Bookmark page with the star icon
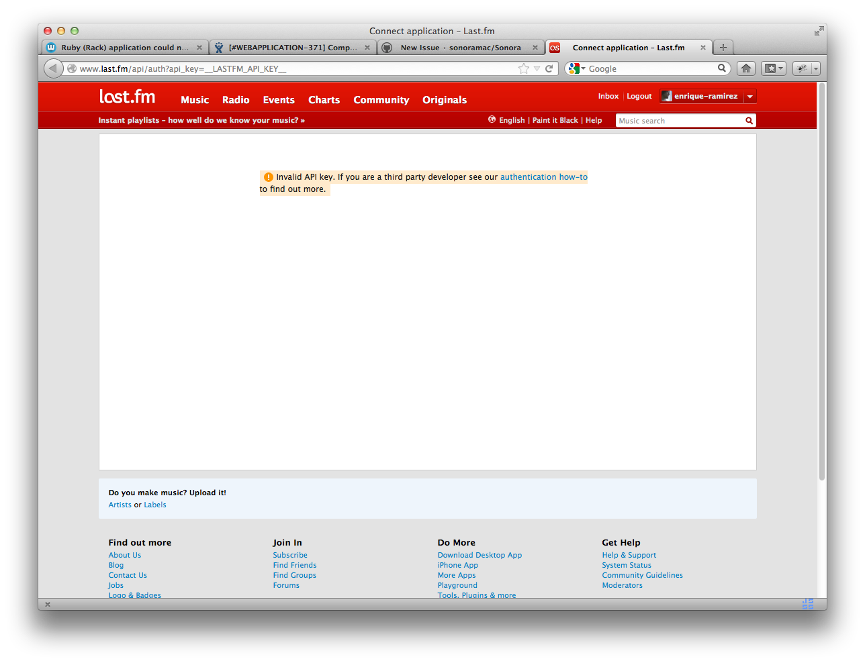865x663 pixels. point(524,68)
